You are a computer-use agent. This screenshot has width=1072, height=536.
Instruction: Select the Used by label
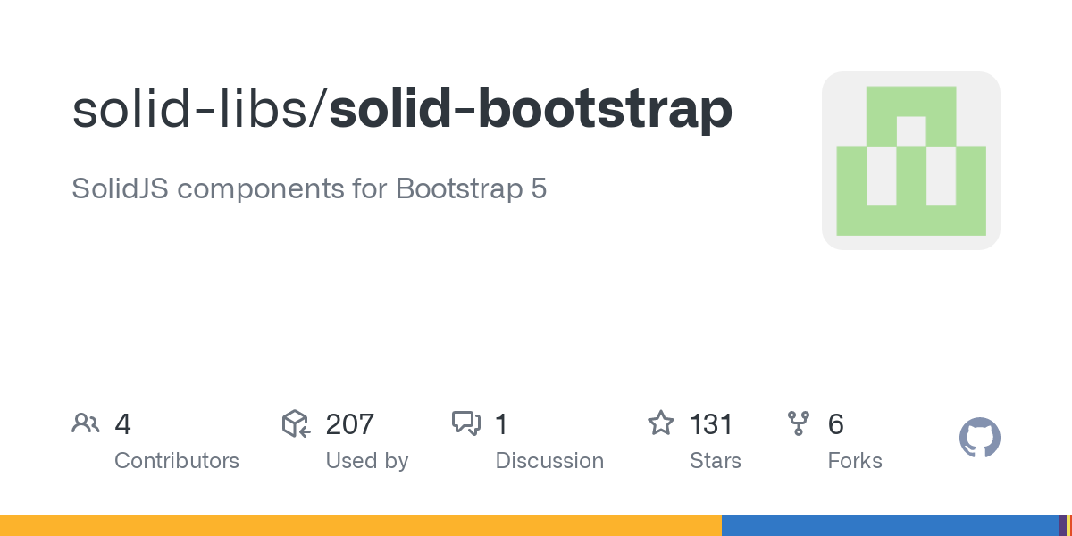[367, 461]
